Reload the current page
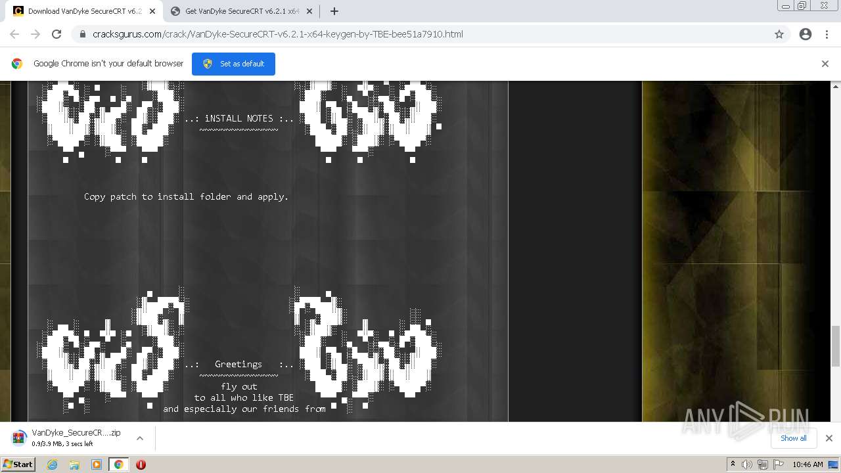This screenshot has width=841, height=473. point(57,34)
